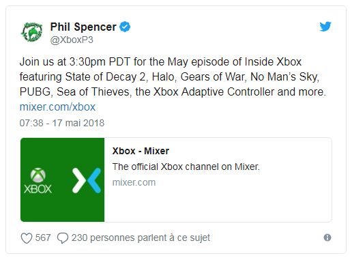This screenshot has height=258, width=352.
Task: Click the Mixer X logo
Action: pyautogui.click(x=87, y=180)
